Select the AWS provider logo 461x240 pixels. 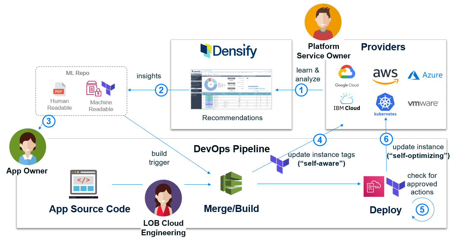[x=385, y=76]
